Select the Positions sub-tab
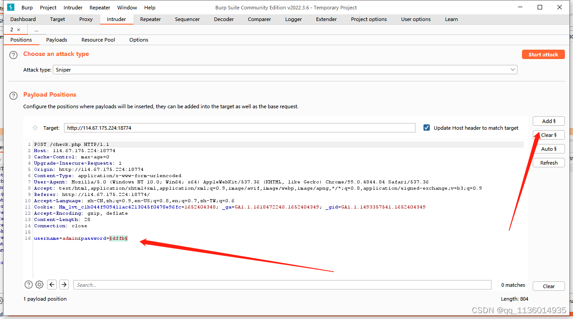The height and width of the screenshot is (319, 573). (x=21, y=40)
